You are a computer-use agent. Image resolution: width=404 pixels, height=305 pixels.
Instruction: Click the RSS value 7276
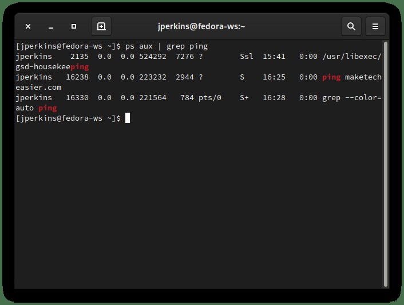point(185,57)
